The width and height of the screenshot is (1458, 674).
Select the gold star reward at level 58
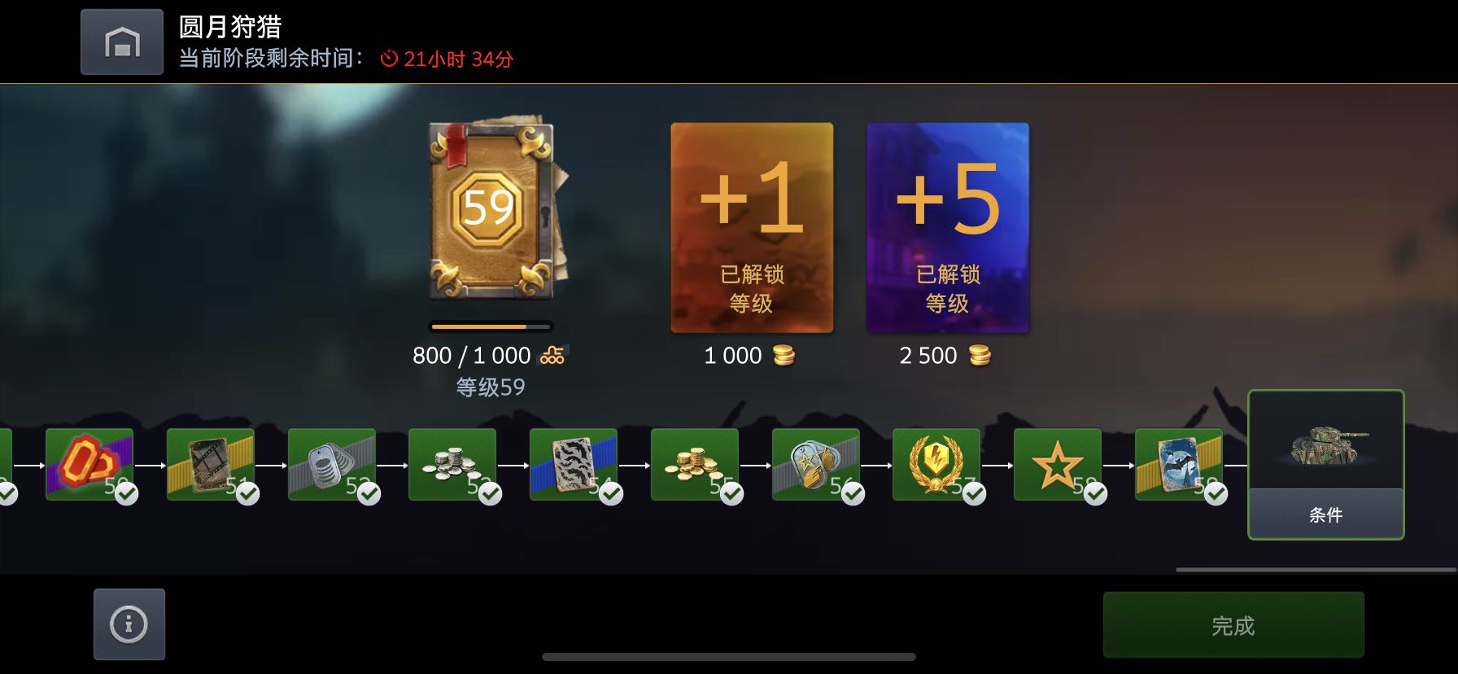1058,464
